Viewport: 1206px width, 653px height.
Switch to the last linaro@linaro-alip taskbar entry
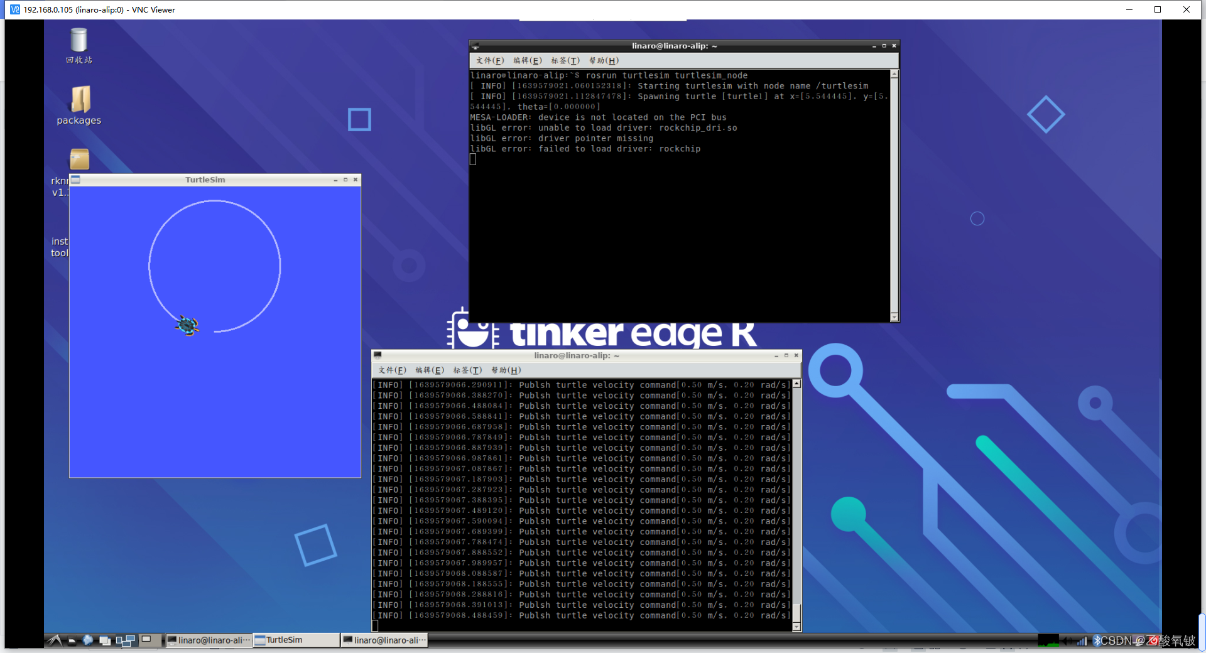pos(384,640)
